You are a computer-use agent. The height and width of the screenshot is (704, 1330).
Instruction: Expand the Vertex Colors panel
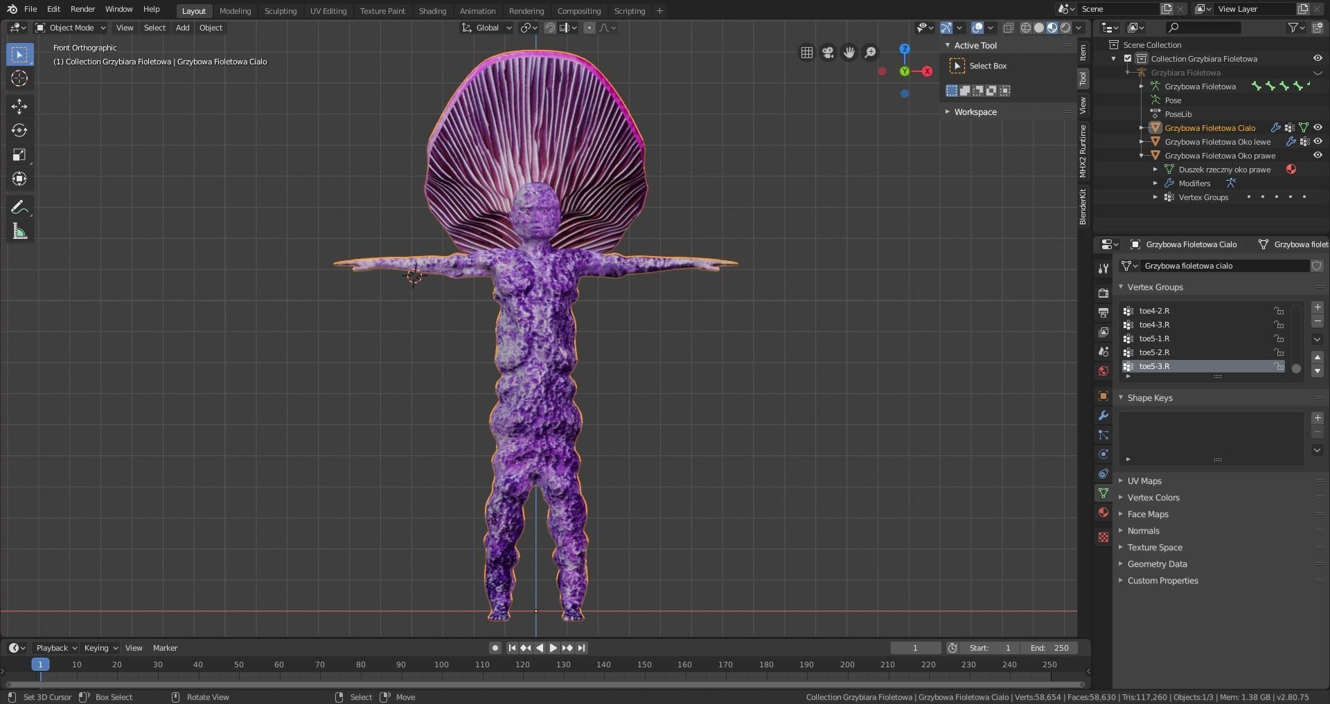1153,497
